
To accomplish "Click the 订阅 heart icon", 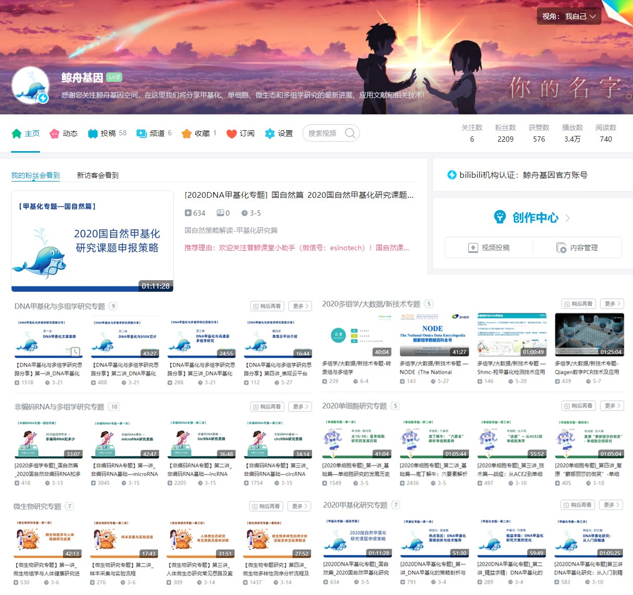I will click(x=231, y=133).
